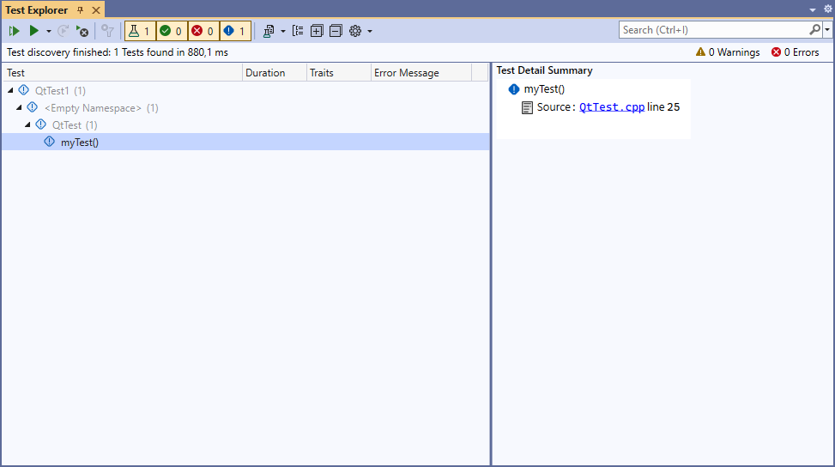The width and height of the screenshot is (835, 467).
Task: Click the not-run status icon beside QtTest1
Action: [23, 90]
